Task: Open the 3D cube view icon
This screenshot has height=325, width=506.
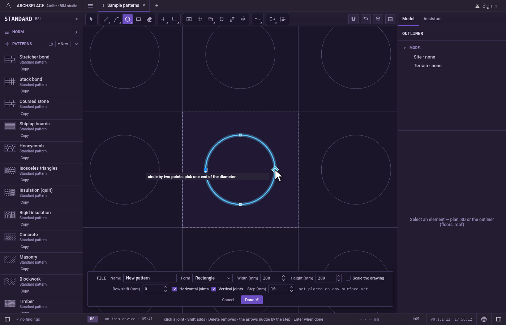Action: tap(378, 19)
